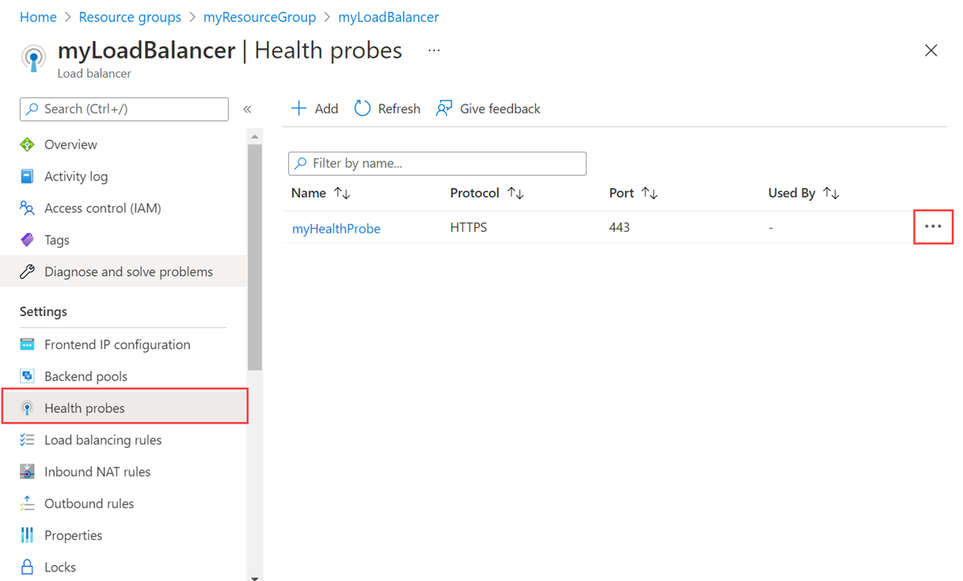Click the Outbound rules icon
Screen dimensions: 963x581
click(27, 504)
